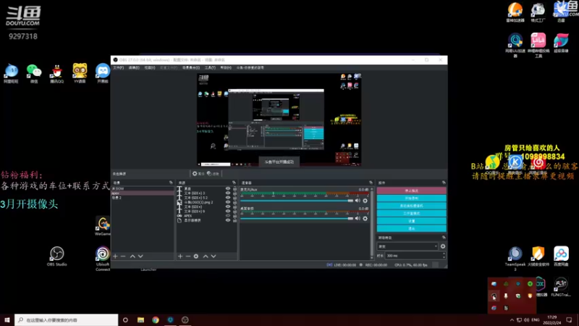Viewport: 579px width, 326px height.
Task: Toggle visibility of 文本 (GDI+) 5 2 source
Action: (x=228, y=197)
